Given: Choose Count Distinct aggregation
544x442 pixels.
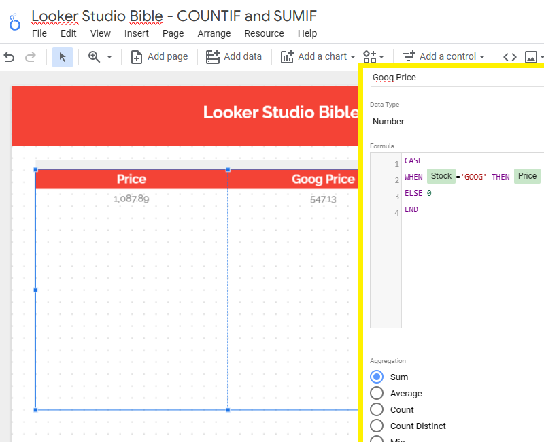Looking at the screenshot, I should point(377,426).
